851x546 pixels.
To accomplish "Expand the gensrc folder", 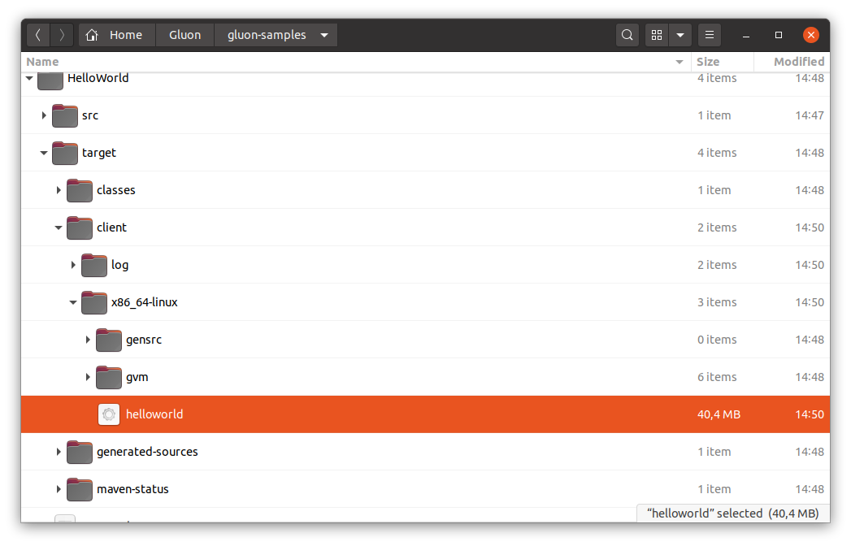I will point(88,340).
